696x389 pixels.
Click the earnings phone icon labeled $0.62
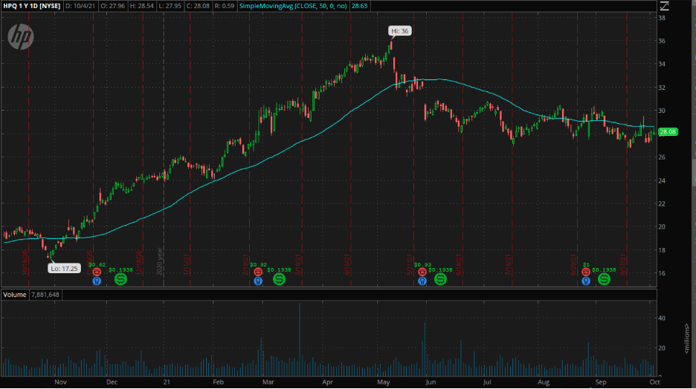(x=97, y=272)
